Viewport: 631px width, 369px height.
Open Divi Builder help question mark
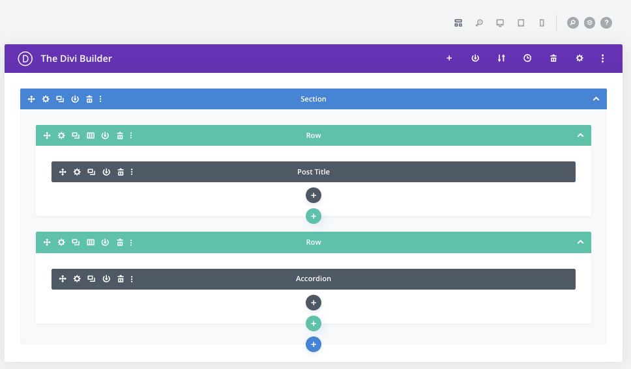click(606, 23)
